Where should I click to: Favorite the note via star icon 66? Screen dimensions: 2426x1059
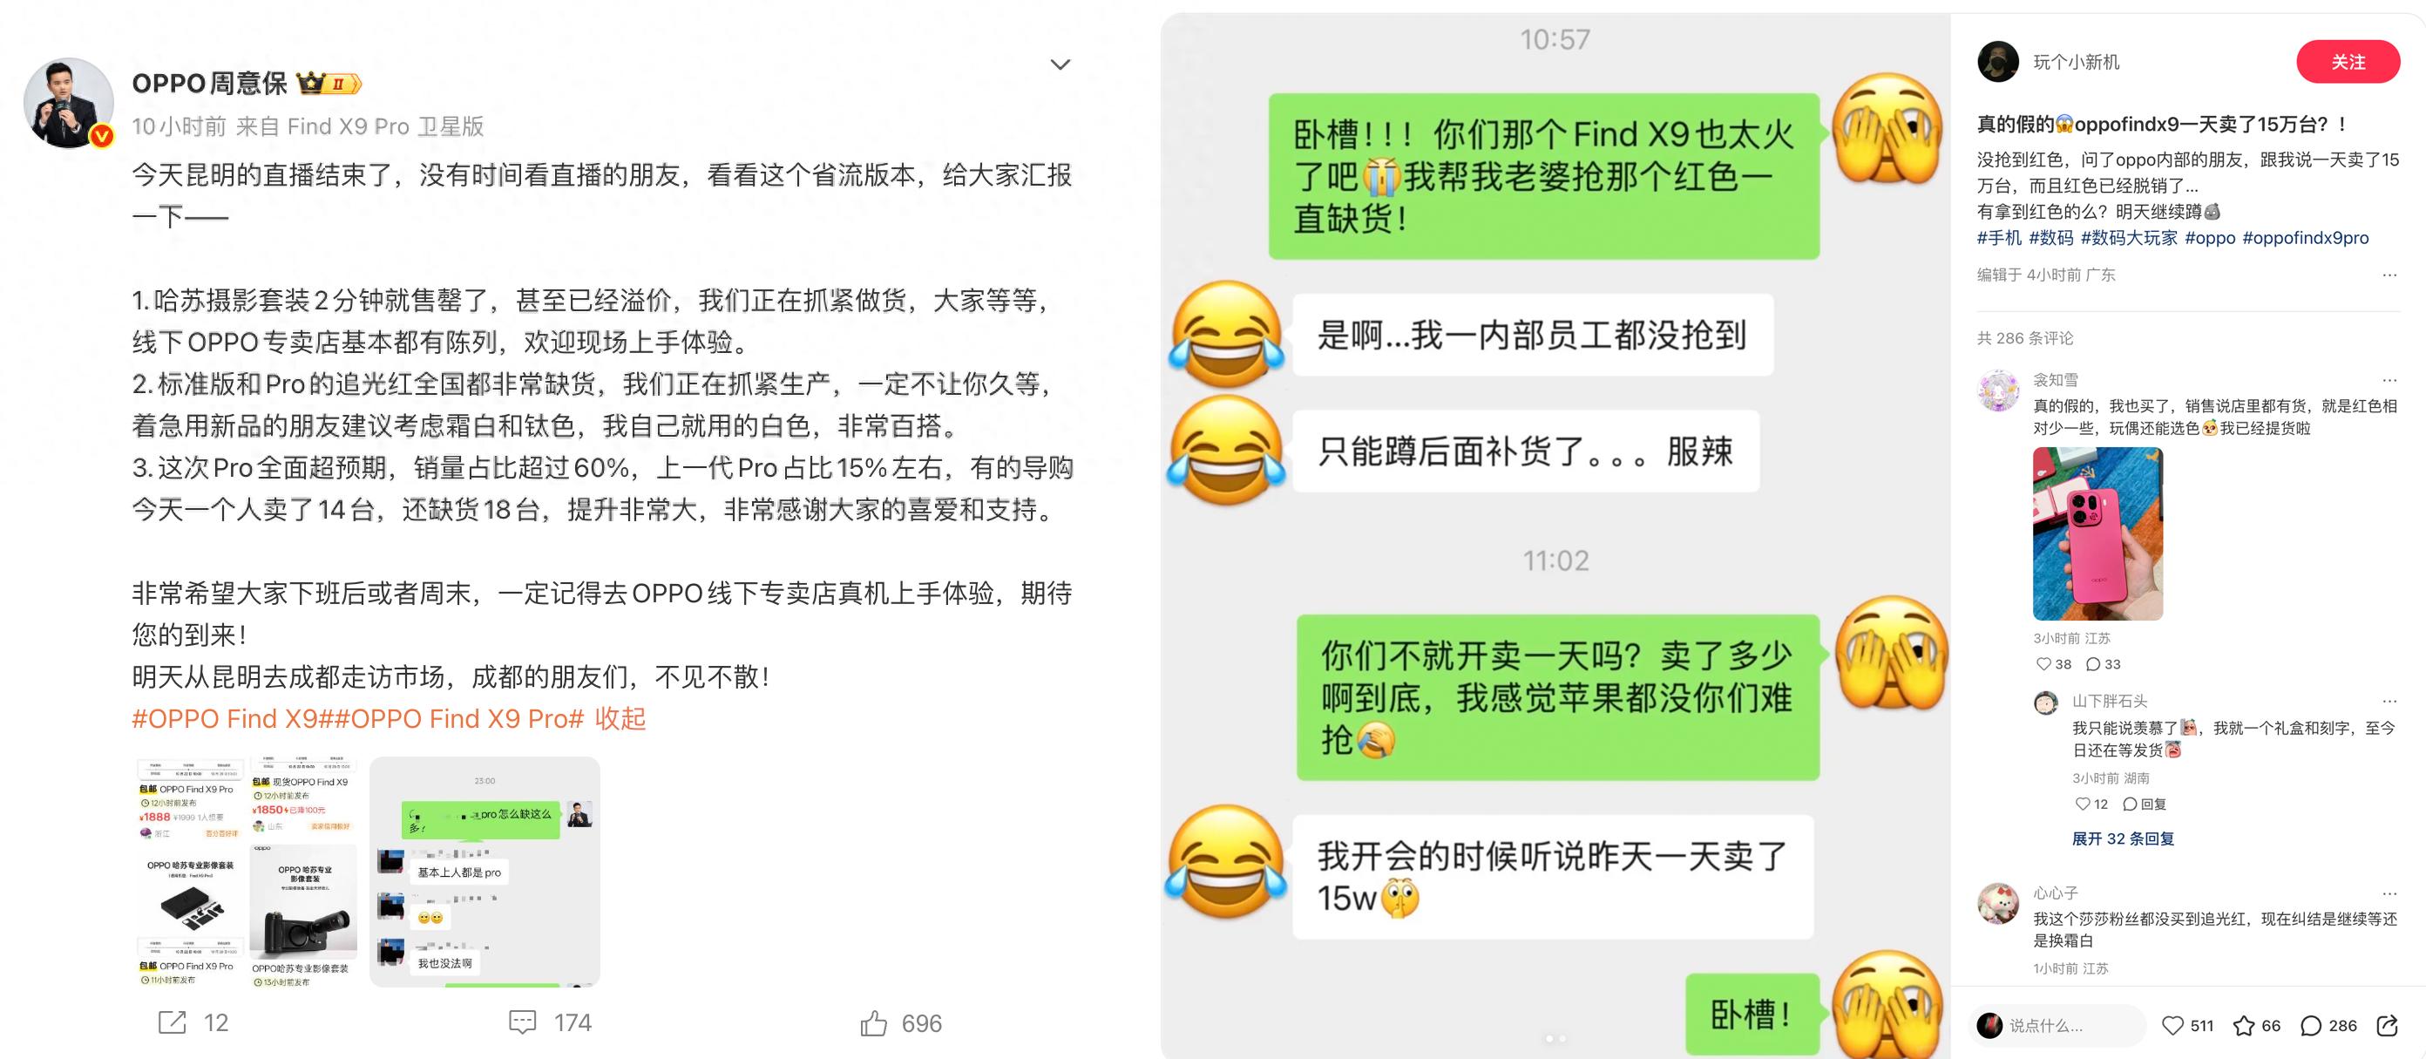click(2243, 1025)
